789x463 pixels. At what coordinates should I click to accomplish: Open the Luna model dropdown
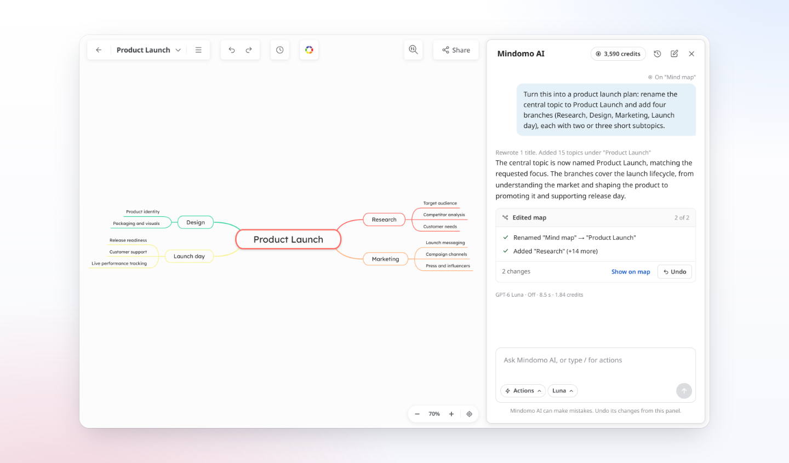pos(563,391)
